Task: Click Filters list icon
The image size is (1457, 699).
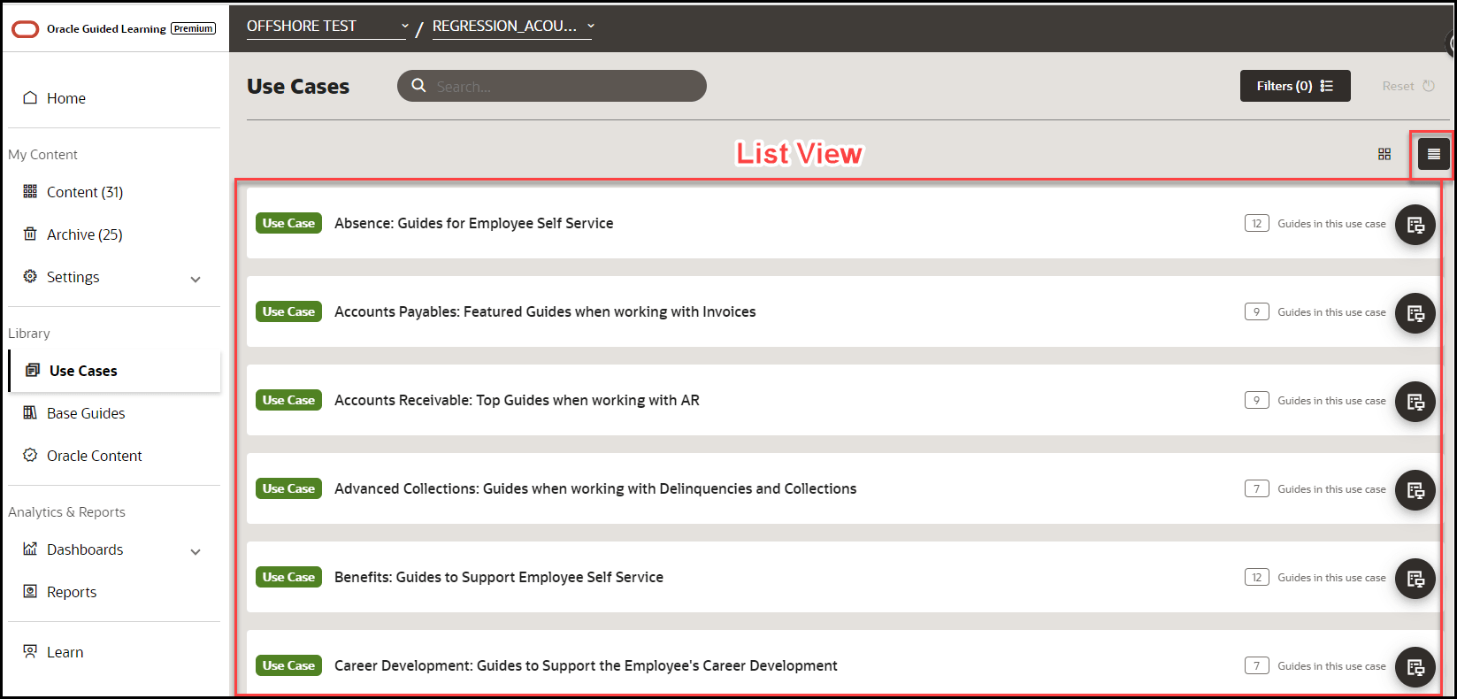Action: coord(1327,86)
